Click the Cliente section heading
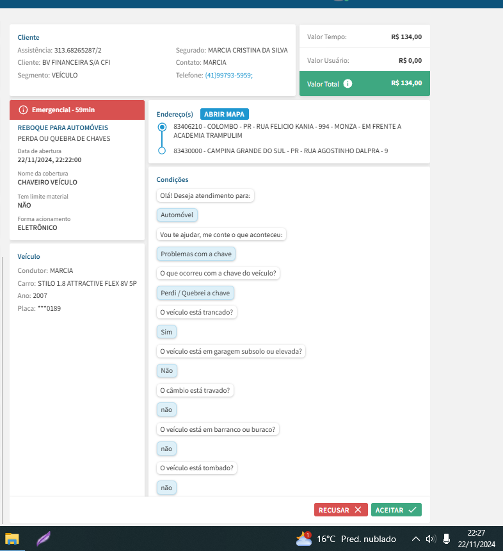 [28, 37]
